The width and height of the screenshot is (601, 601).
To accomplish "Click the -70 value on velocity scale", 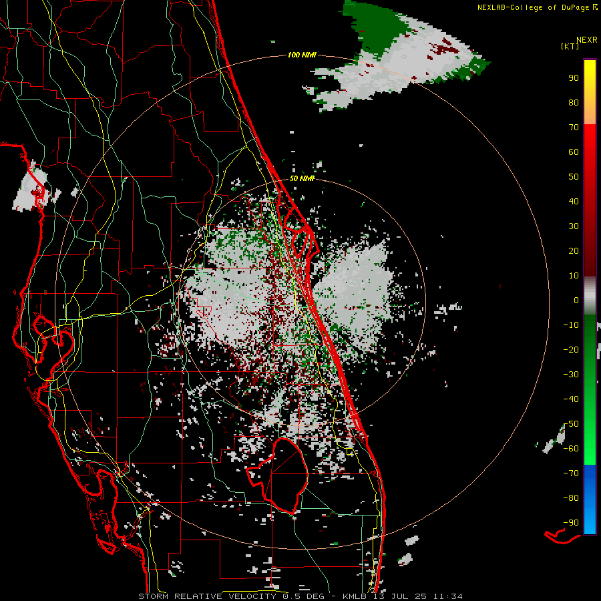I will (x=571, y=473).
